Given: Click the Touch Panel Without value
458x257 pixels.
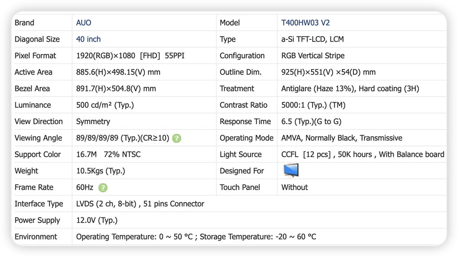Looking at the screenshot, I should (294, 187).
